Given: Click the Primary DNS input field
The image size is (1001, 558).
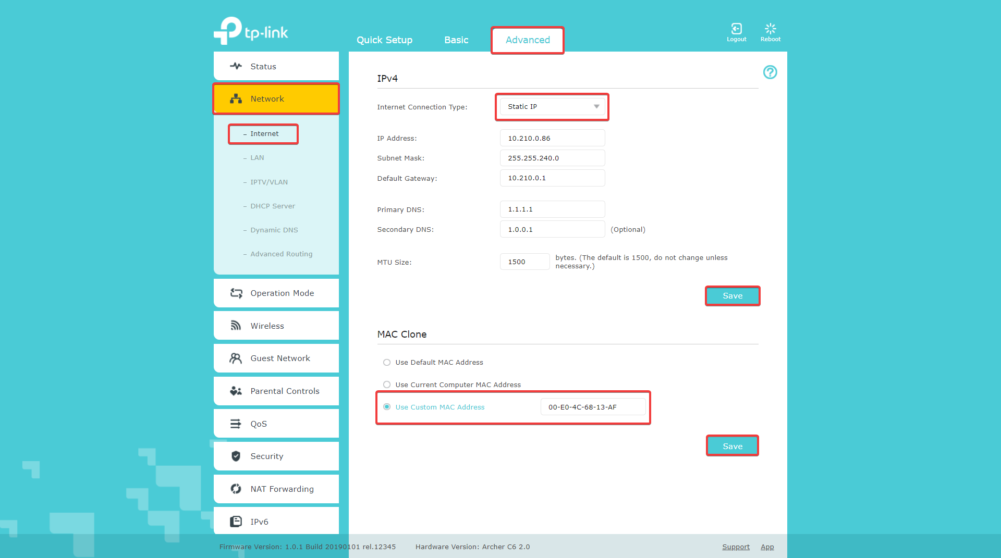Looking at the screenshot, I should 552,209.
